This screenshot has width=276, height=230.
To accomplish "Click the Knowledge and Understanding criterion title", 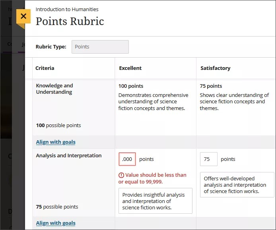I will 54,89.
